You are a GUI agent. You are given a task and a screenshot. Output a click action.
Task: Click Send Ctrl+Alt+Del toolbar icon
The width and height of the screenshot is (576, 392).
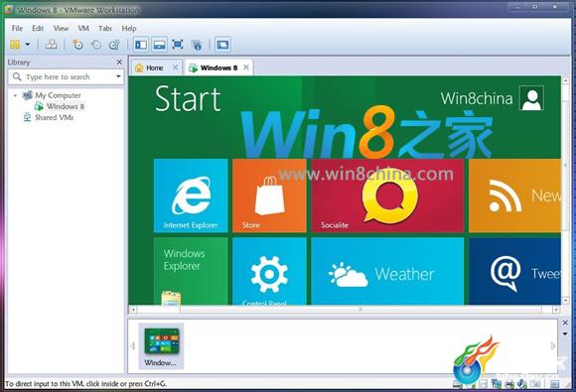coord(51,45)
